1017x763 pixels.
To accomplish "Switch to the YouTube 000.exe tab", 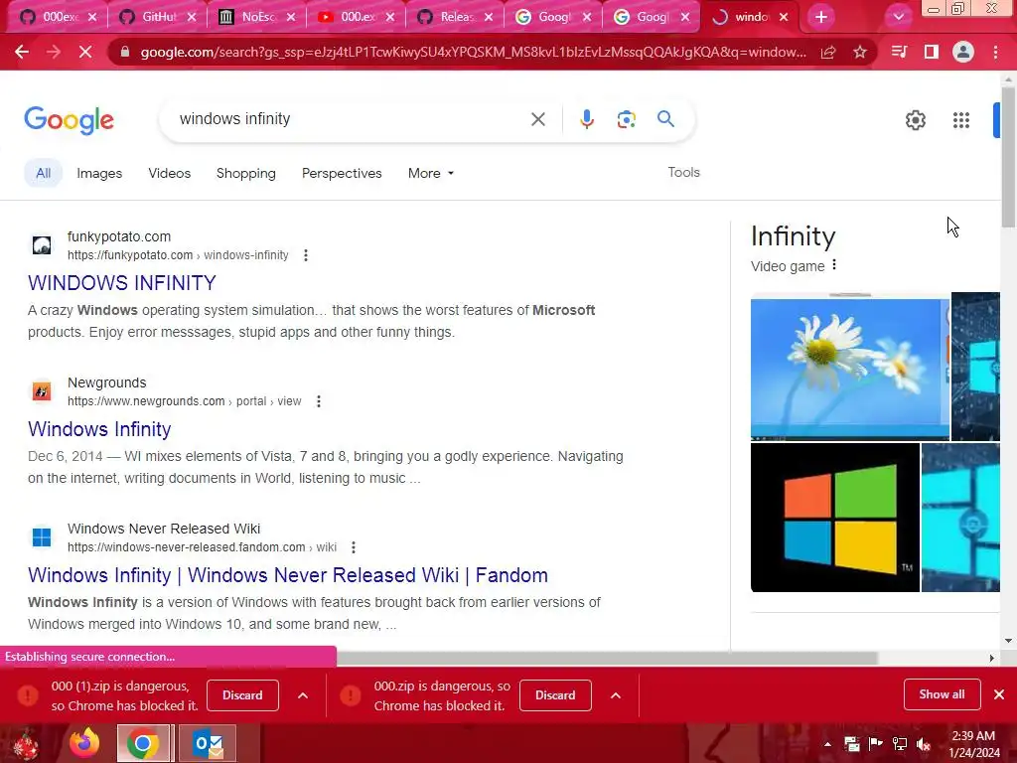I will click(x=355, y=17).
